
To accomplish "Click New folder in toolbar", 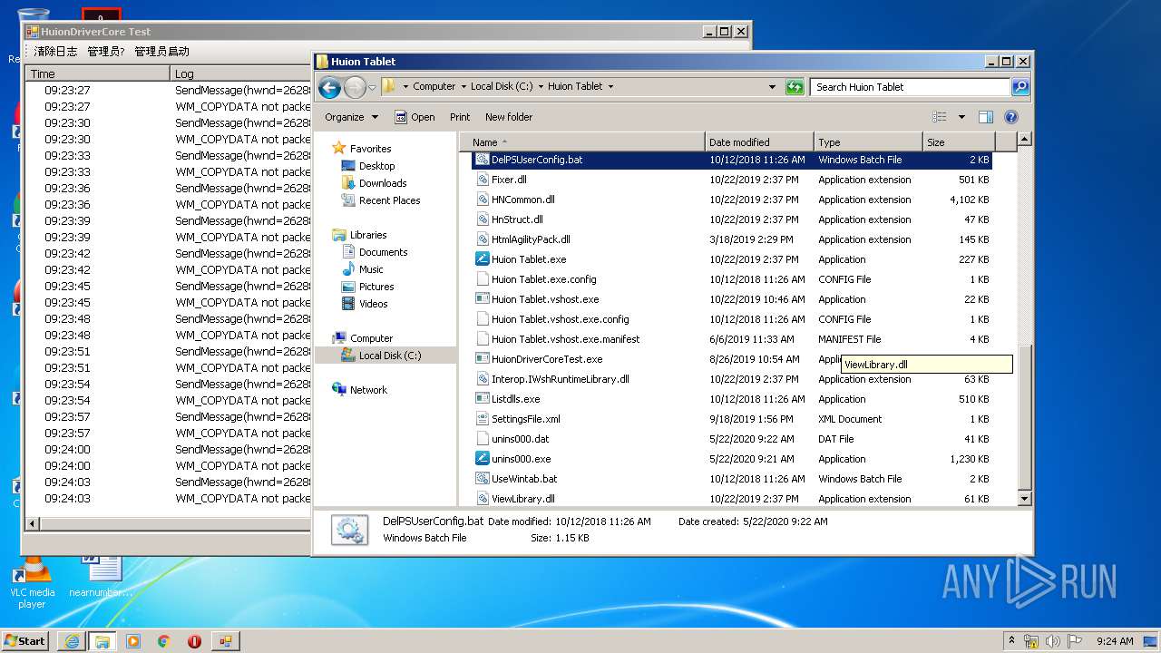I will [x=509, y=117].
